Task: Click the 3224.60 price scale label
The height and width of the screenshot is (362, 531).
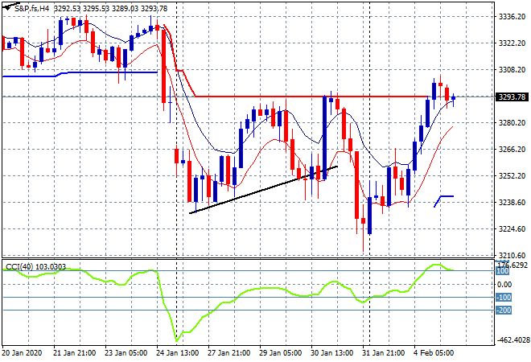Action: point(512,229)
